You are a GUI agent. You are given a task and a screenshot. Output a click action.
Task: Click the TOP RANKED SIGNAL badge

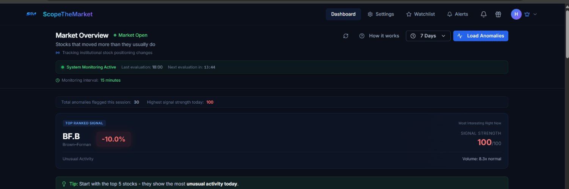click(x=84, y=123)
